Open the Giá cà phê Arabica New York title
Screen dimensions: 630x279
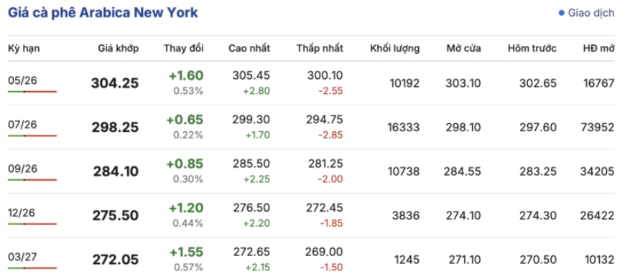103,12
